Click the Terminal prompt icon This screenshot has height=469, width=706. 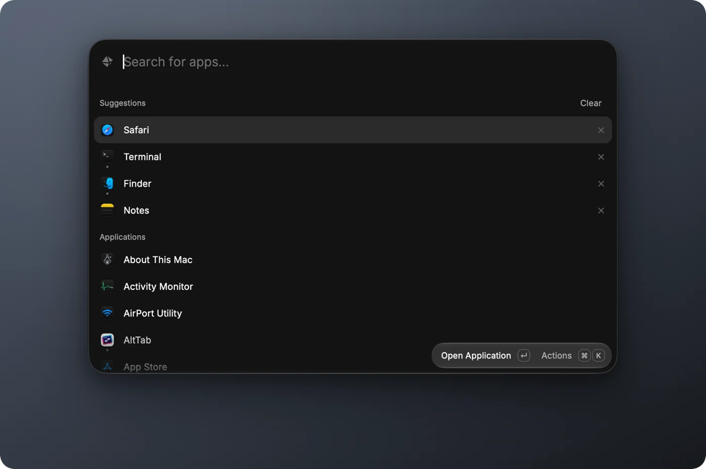[x=107, y=156]
